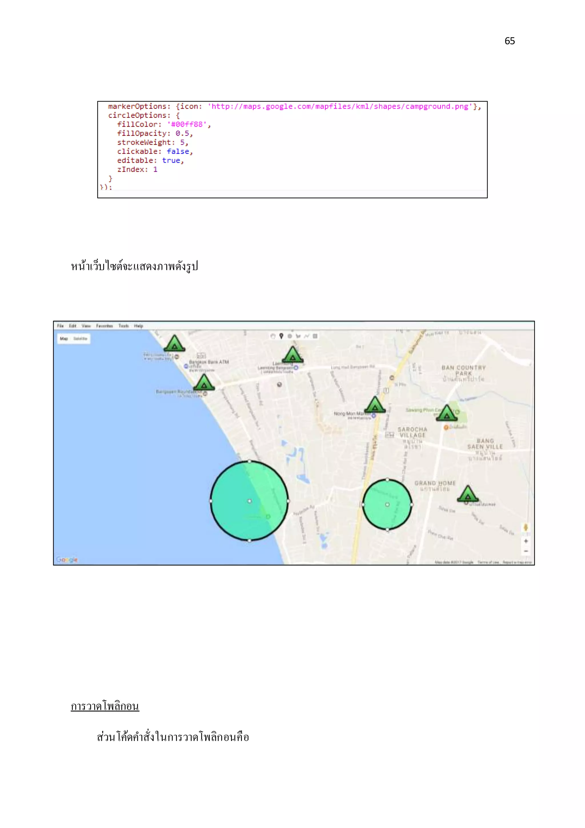
Task: Select the circle drawing tool
Action: coord(290,336)
